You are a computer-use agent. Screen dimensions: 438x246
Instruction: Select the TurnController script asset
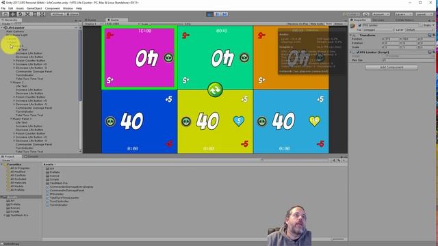pyautogui.click(x=60, y=201)
